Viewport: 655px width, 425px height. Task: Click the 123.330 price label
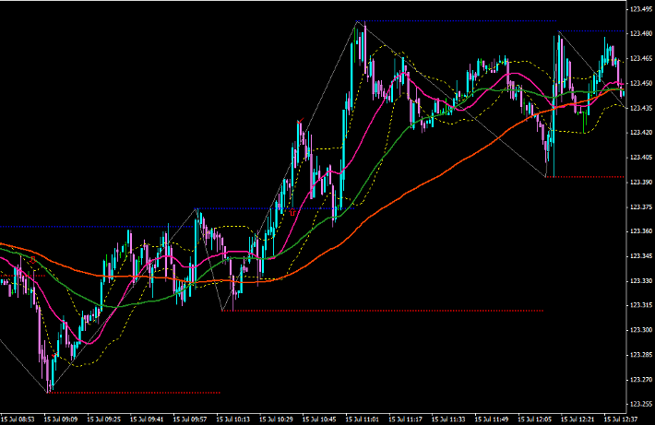pyautogui.click(x=642, y=281)
